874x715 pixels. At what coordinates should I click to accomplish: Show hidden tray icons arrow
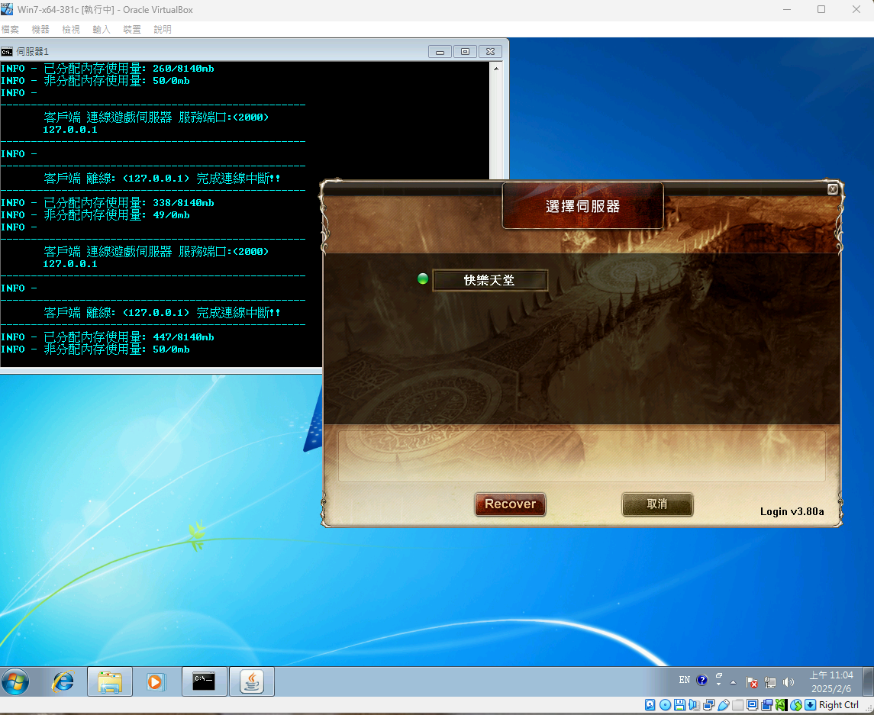(733, 681)
